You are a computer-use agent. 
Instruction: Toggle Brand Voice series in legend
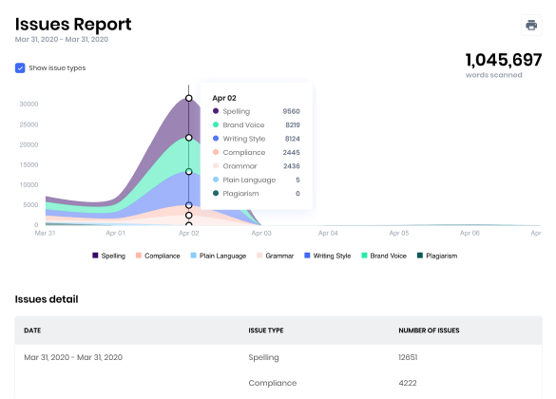384,256
